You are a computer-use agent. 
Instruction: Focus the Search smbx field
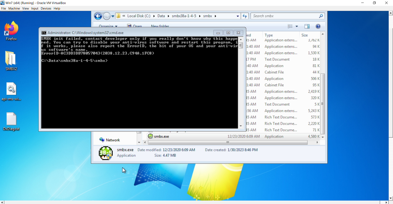pyautogui.click(x=287, y=16)
